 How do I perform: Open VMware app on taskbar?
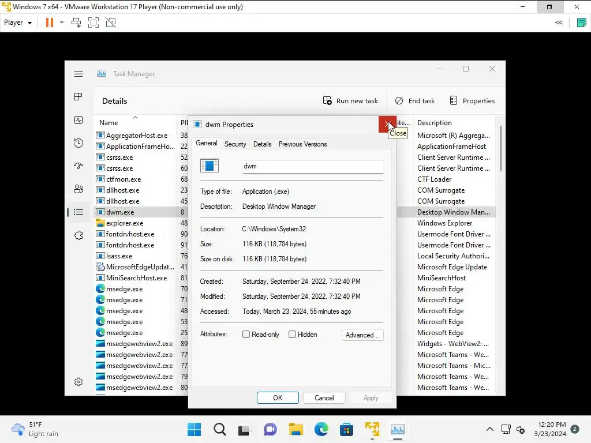372,429
